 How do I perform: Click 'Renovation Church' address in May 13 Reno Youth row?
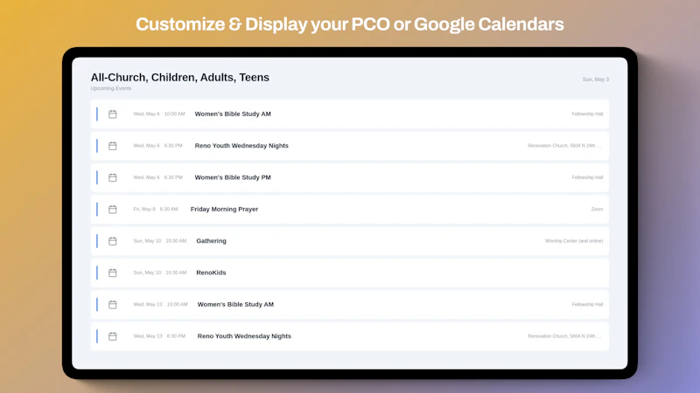point(564,336)
